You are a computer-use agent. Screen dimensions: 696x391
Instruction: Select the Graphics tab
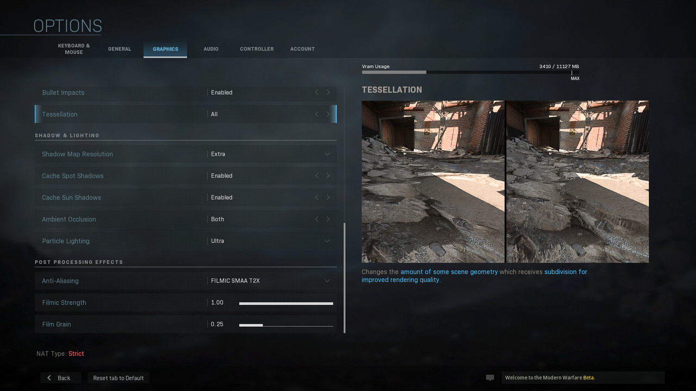[x=165, y=49]
